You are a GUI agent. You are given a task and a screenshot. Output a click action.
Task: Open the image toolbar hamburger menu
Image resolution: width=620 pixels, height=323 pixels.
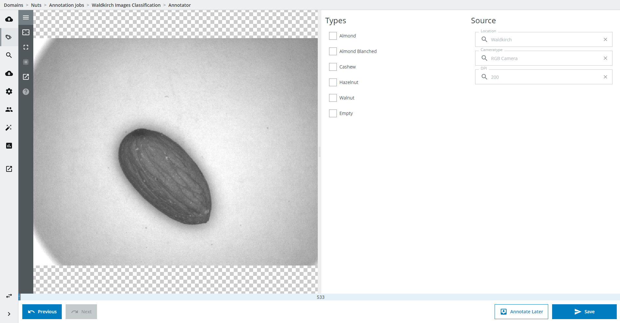(x=26, y=17)
